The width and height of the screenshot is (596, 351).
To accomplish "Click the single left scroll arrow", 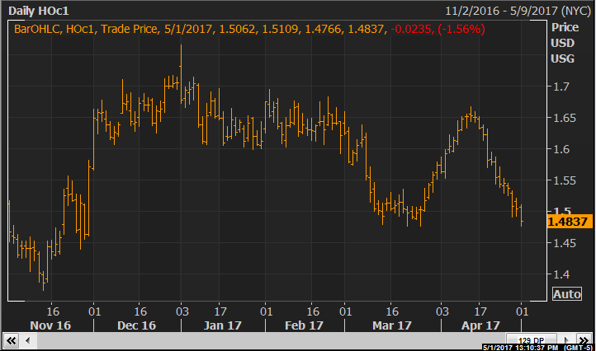I will (28, 340).
